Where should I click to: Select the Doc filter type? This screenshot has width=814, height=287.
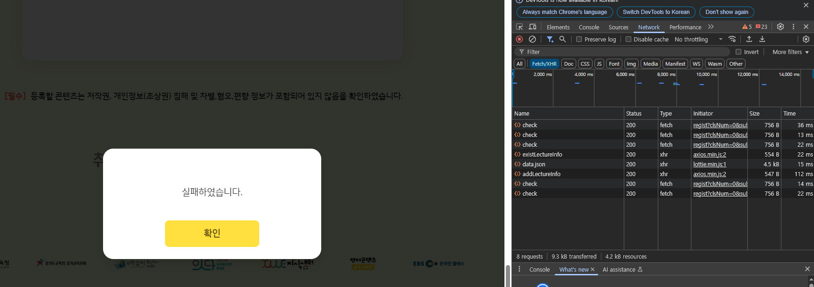pyautogui.click(x=568, y=64)
